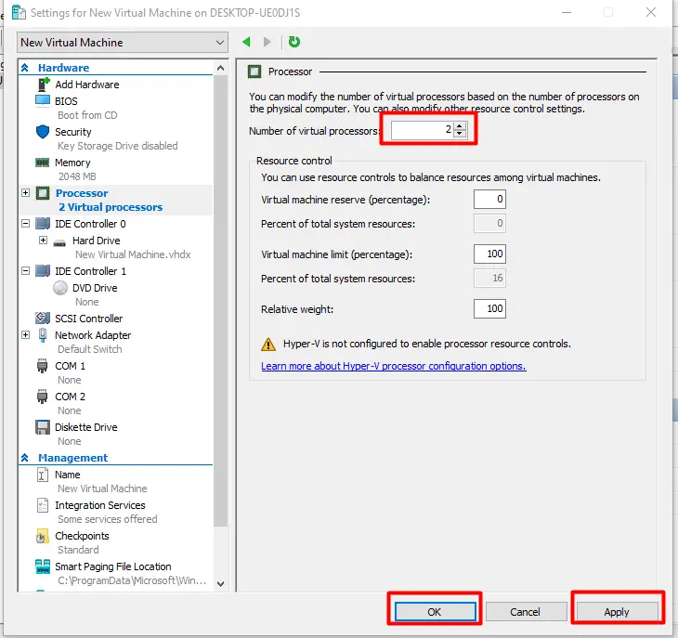Expand the Hard Drive tree node
This screenshot has width=678, height=638.
(x=43, y=240)
